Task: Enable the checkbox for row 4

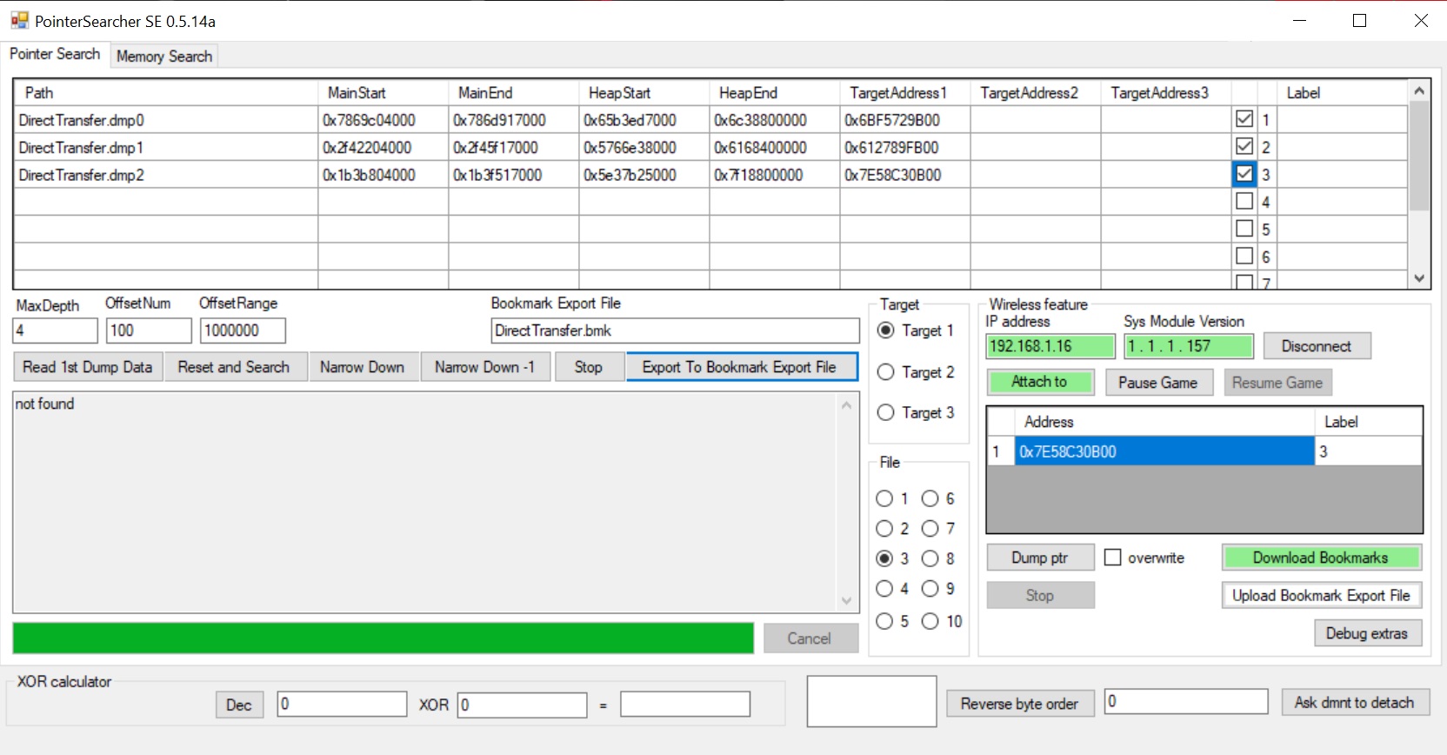Action: pyautogui.click(x=1244, y=201)
